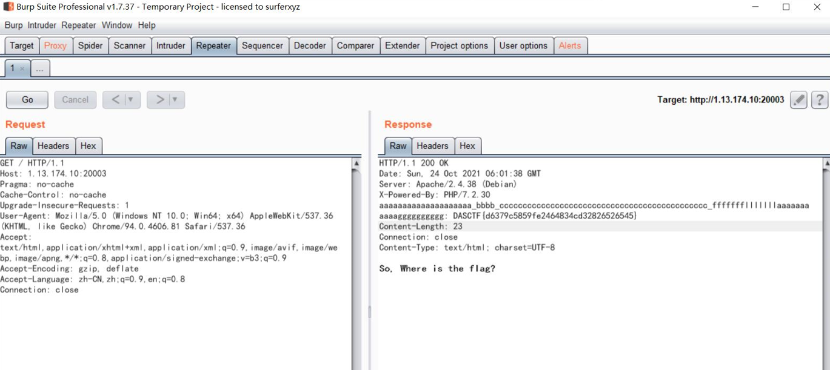
Task: Click 'Content-Length: 23' line
Action: click(421, 226)
